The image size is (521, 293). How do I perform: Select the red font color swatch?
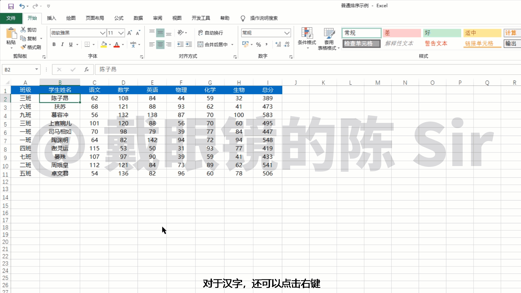pos(117,44)
